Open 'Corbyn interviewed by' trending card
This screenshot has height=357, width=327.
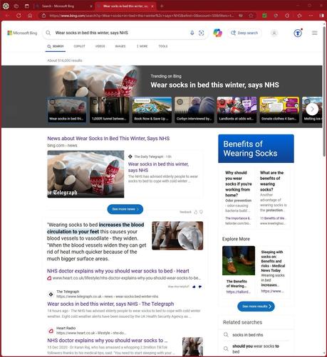tap(194, 110)
